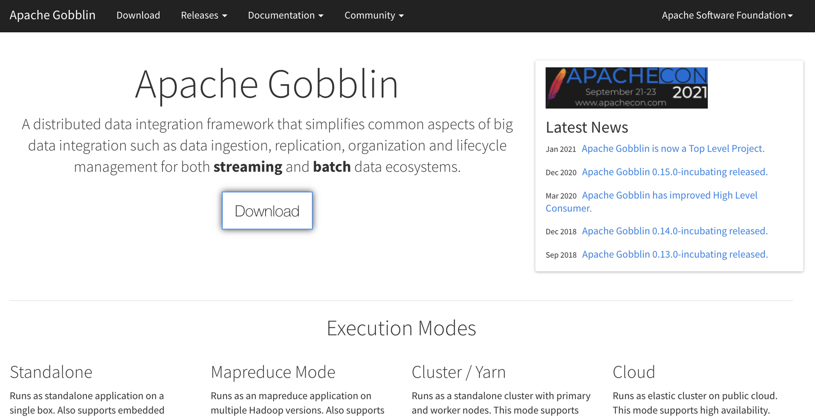Open improved High Level Consumer news
815x417 pixels.
pyautogui.click(x=669, y=196)
